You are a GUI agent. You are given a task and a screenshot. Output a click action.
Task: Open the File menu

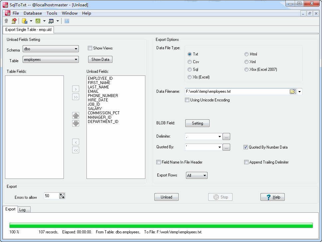[16, 13]
